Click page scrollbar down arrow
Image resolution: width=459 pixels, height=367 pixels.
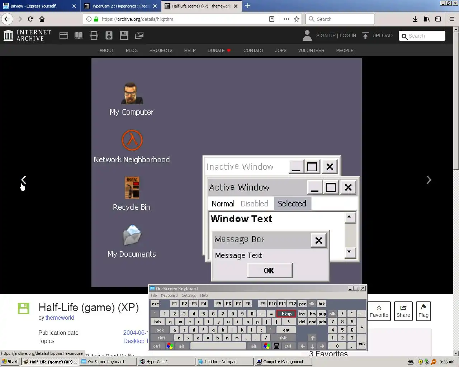click(456, 353)
